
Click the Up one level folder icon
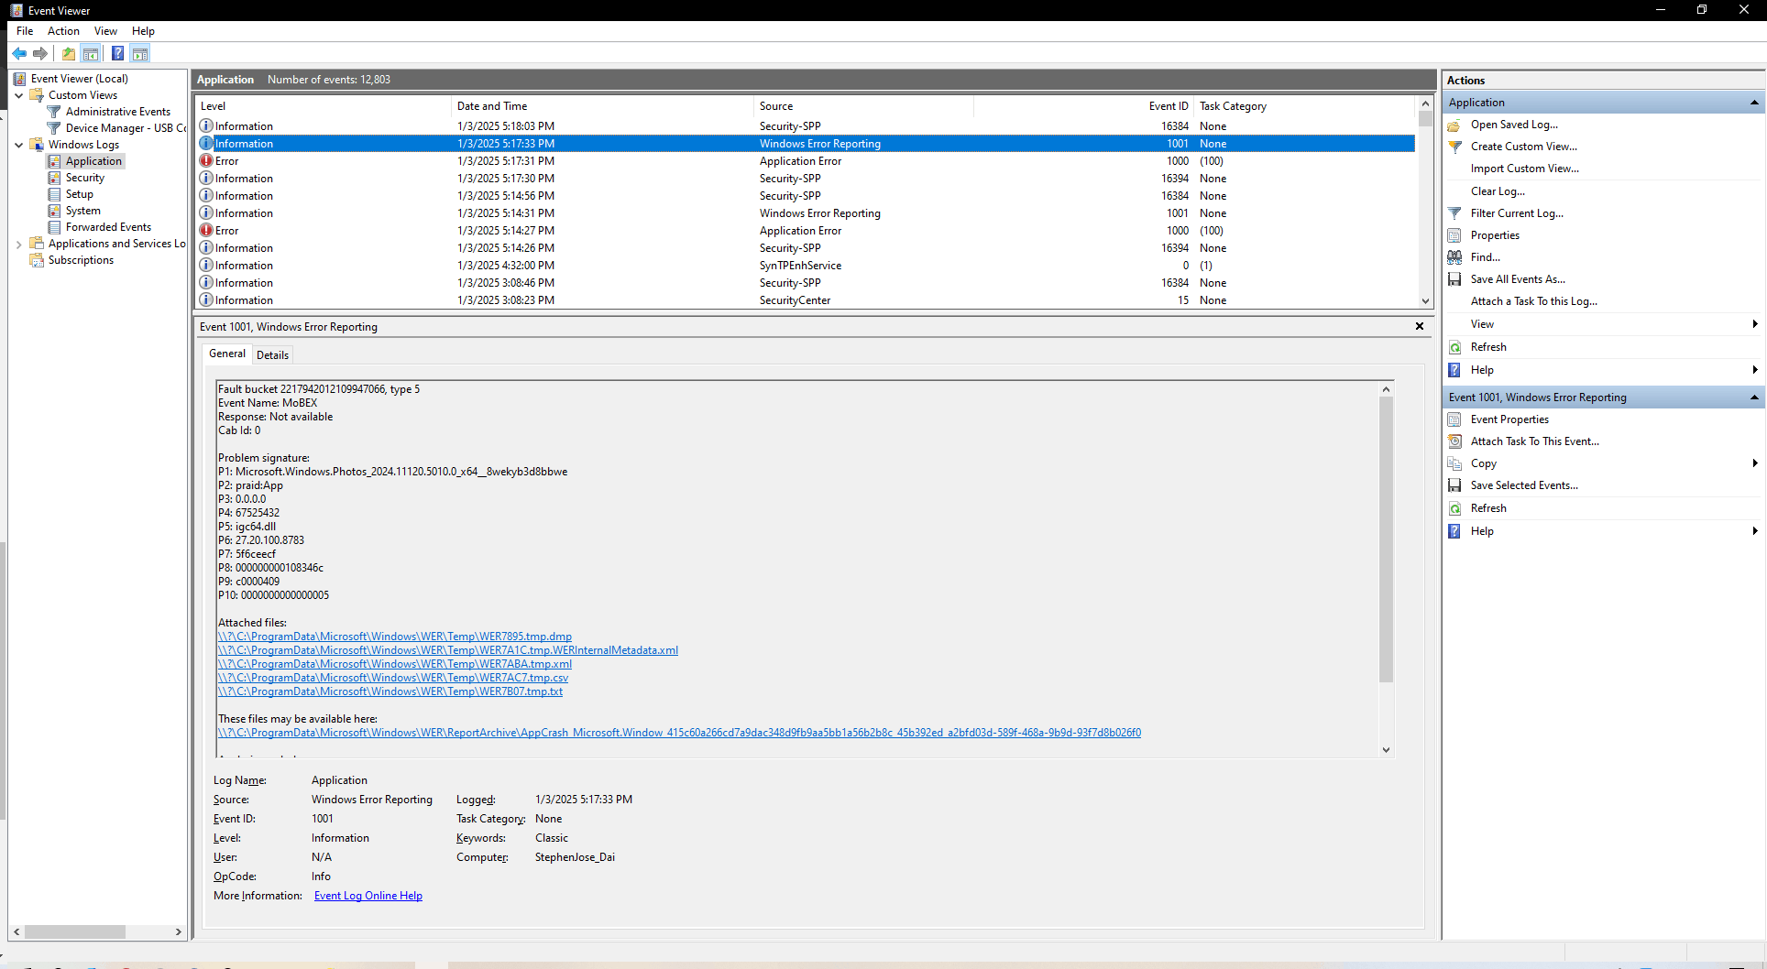tap(69, 53)
